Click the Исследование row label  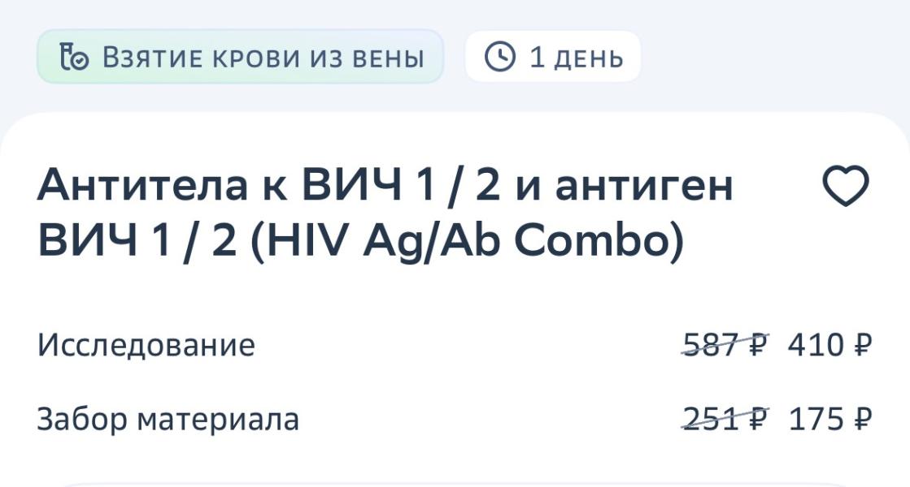146,345
